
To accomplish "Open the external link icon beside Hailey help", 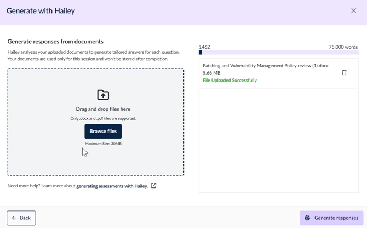I will tap(154, 186).
